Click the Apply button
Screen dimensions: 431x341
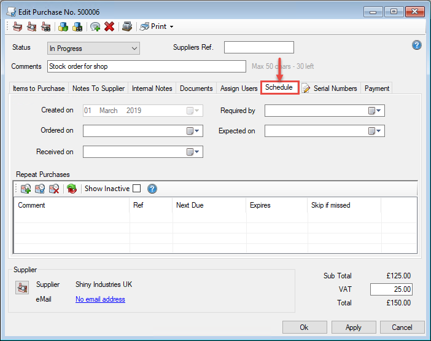pyautogui.click(x=353, y=327)
